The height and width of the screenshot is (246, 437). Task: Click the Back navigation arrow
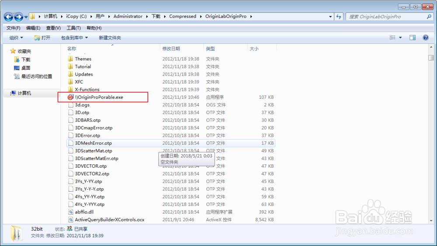[8, 17]
